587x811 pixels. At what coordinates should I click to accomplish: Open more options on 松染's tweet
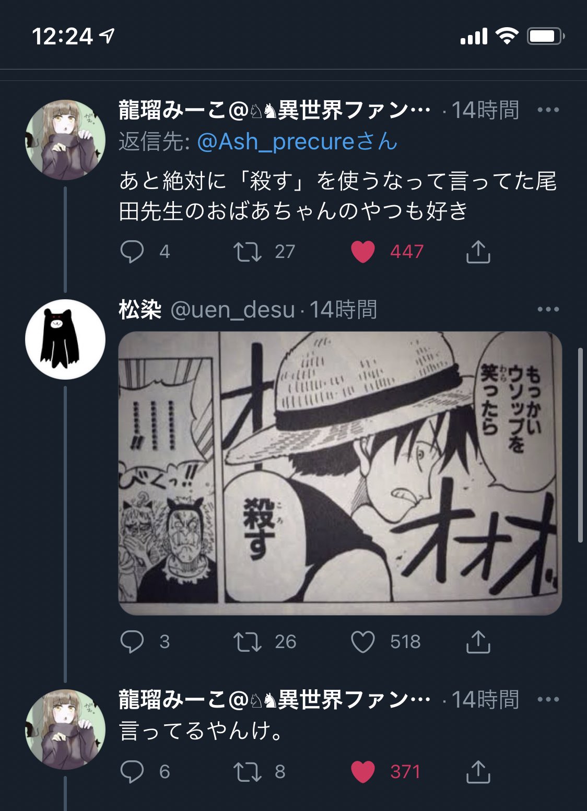point(548,310)
